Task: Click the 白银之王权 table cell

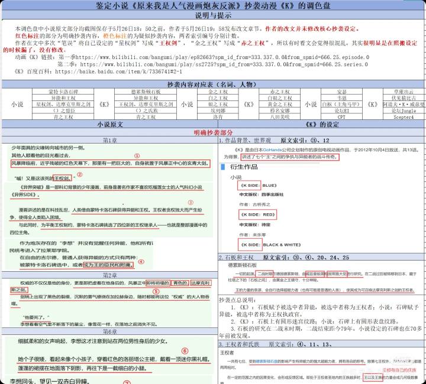Action: 279,98
